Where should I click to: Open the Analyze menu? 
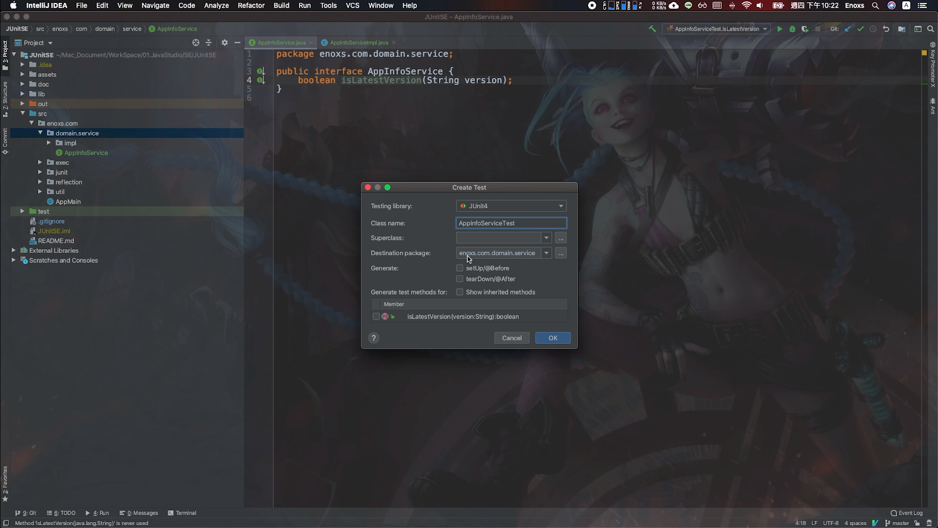[x=216, y=5]
